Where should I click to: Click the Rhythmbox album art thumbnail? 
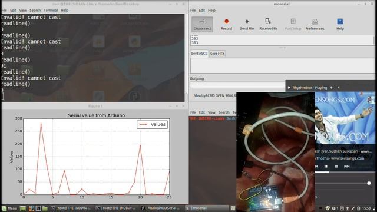pos(345,118)
